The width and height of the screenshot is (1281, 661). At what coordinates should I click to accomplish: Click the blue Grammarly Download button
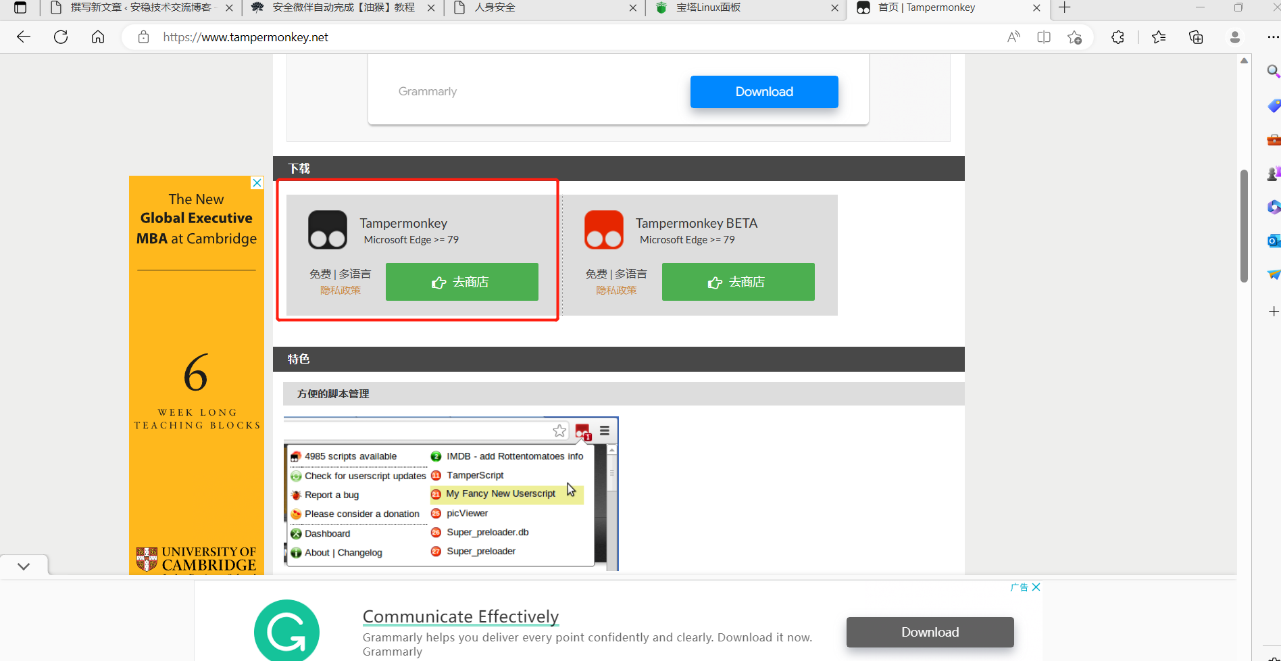point(764,92)
